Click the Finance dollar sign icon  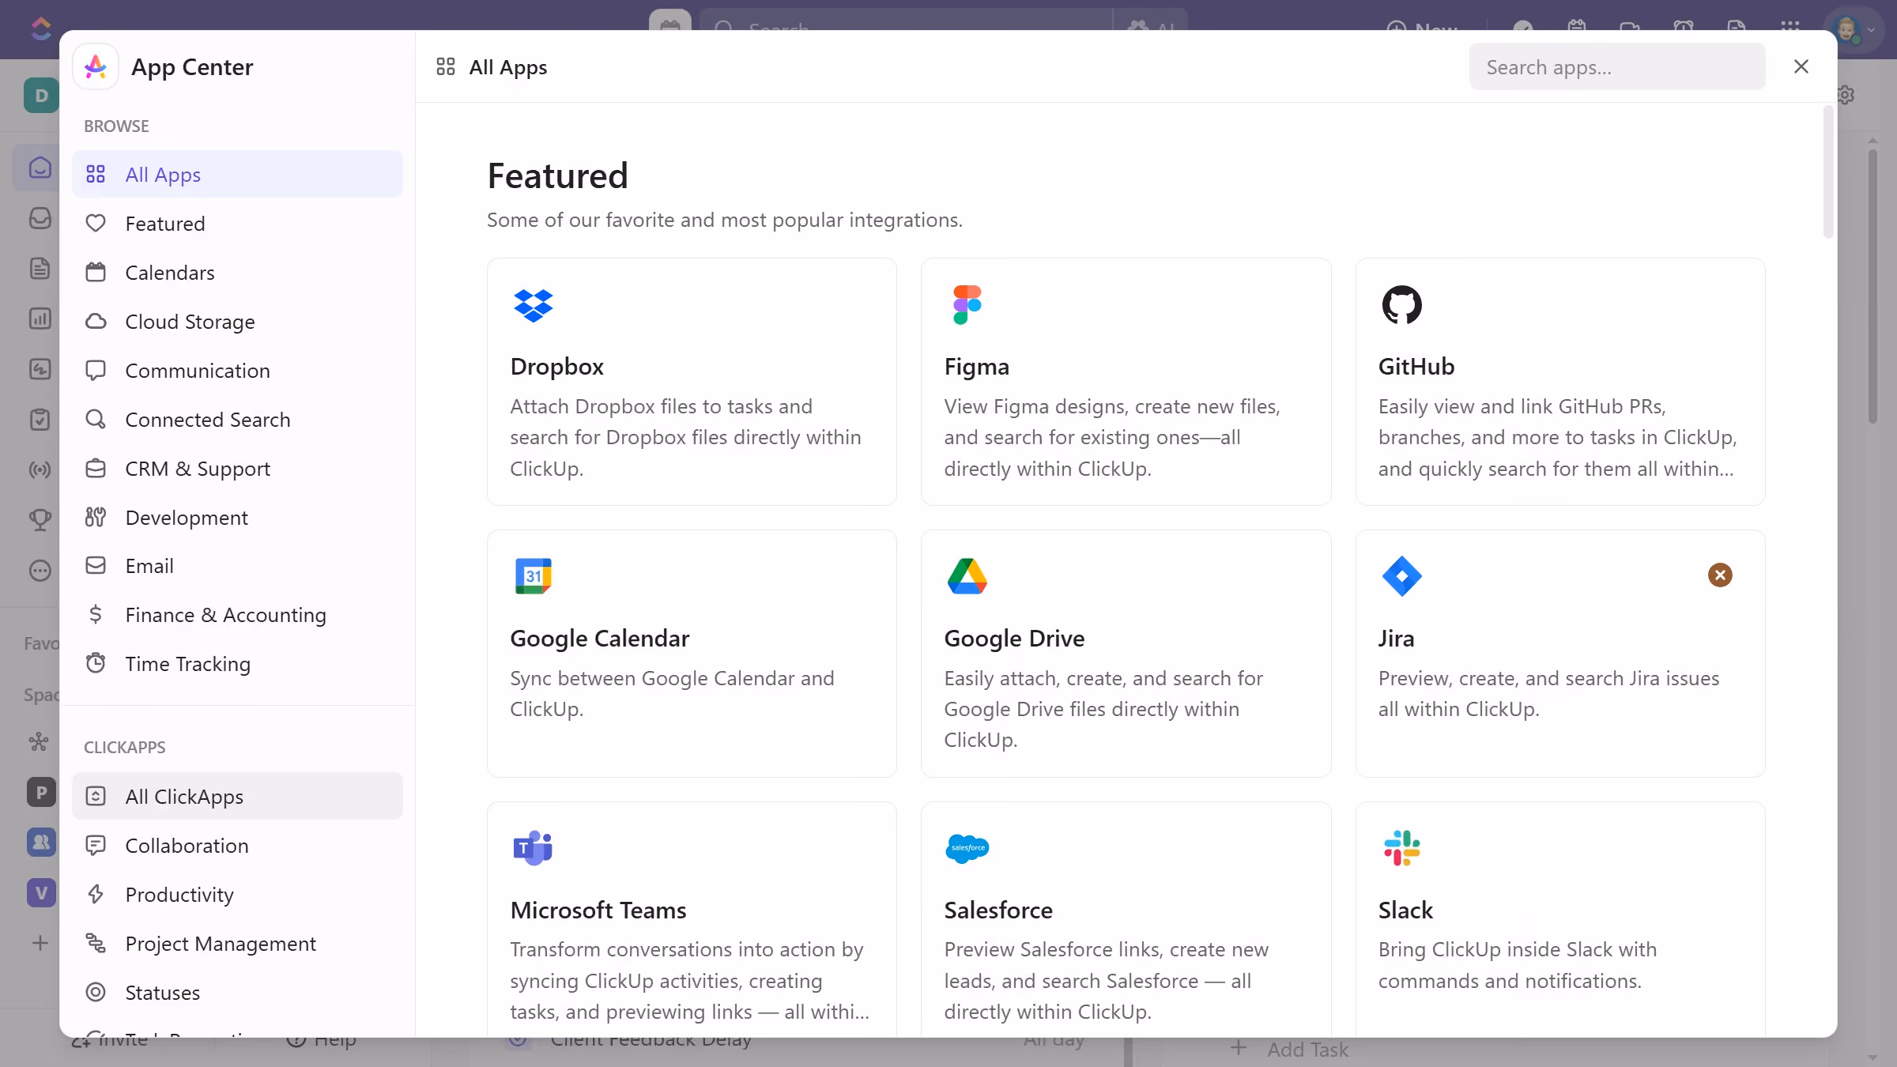[96, 615]
